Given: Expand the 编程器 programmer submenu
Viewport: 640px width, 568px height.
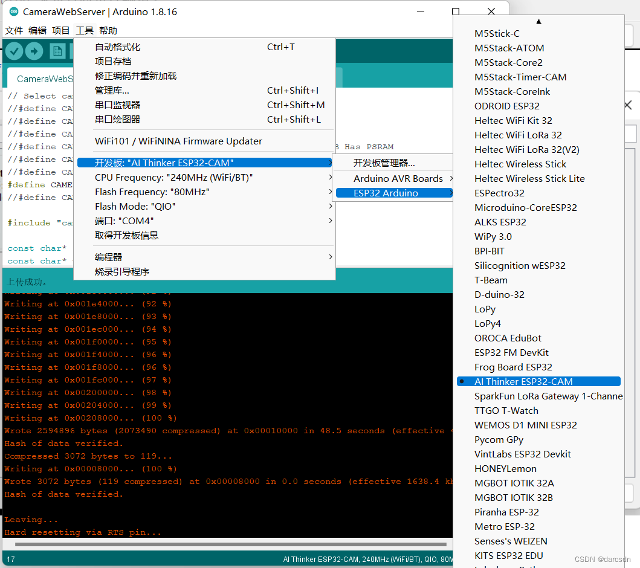Looking at the screenshot, I should (x=204, y=257).
